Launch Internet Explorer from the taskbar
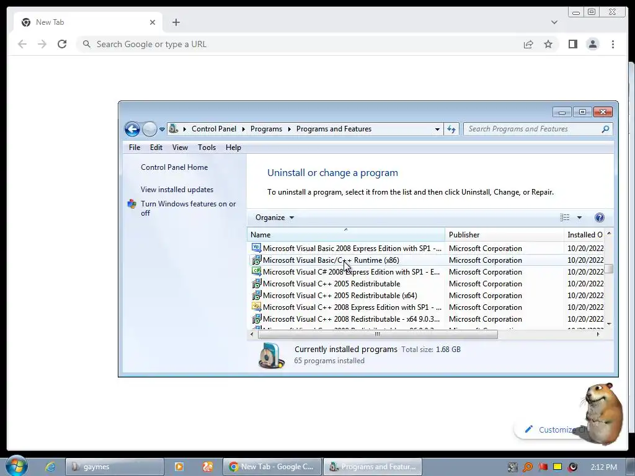 [50, 467]
